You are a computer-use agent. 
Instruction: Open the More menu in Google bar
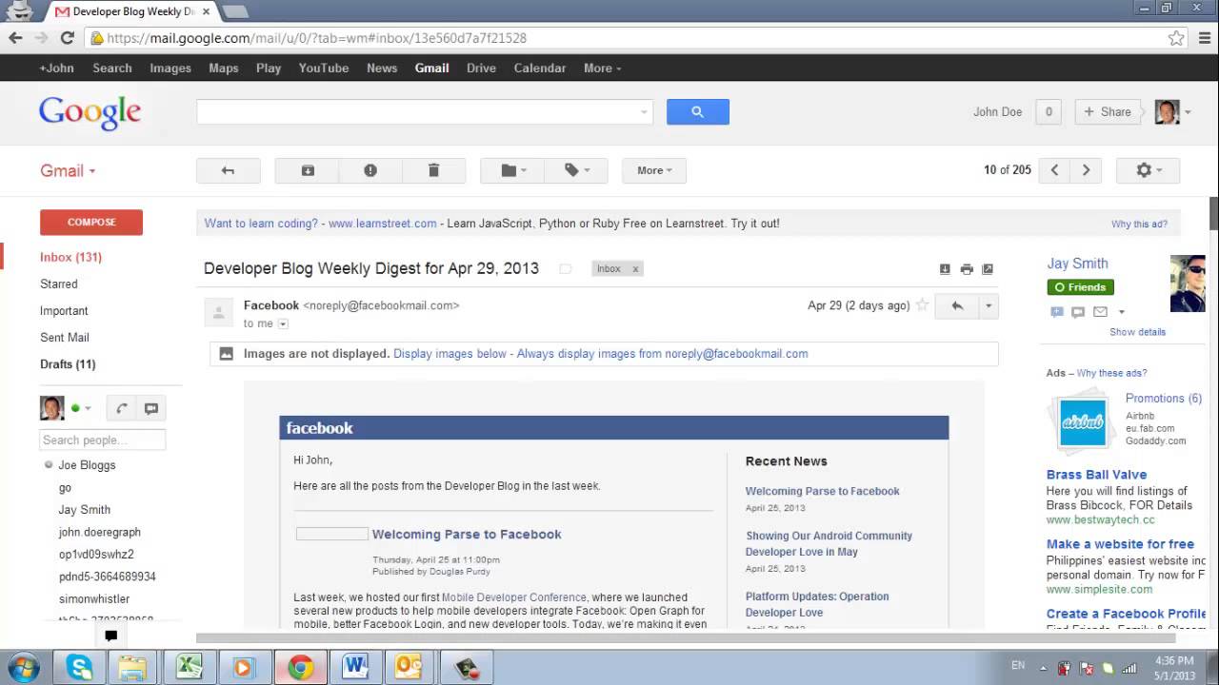(x=602, y=68)
